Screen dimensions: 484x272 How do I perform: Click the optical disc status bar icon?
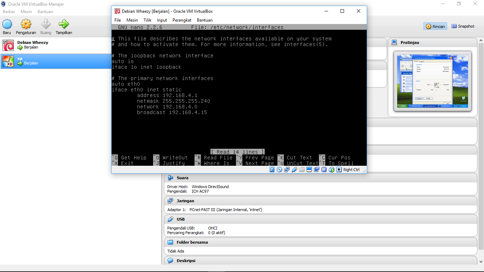(279, 170)
